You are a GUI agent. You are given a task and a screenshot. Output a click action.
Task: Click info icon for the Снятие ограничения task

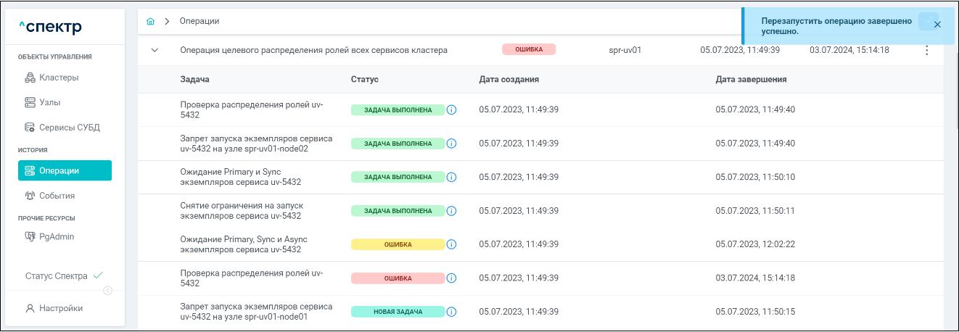(451, 211)
